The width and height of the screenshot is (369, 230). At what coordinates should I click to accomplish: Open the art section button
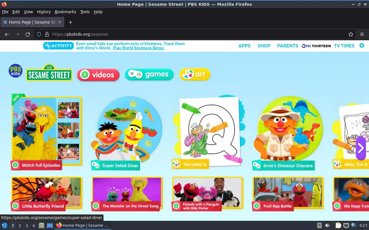coord(195,74)
